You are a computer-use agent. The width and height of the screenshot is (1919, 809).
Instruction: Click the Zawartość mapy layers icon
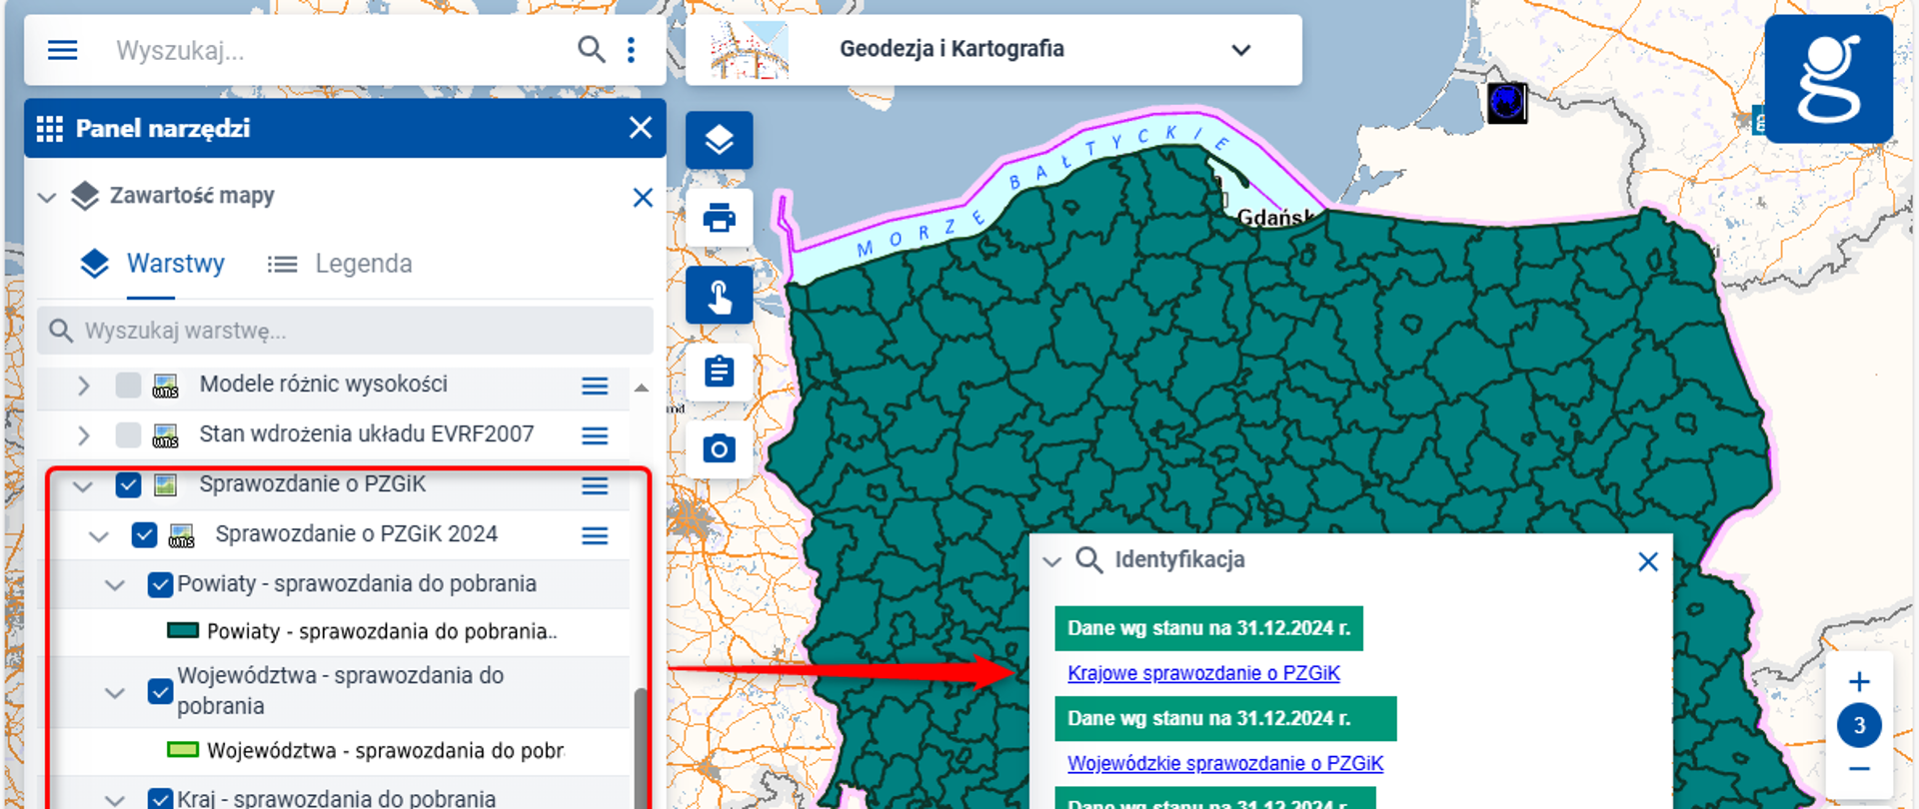click(x=85, y=197)
